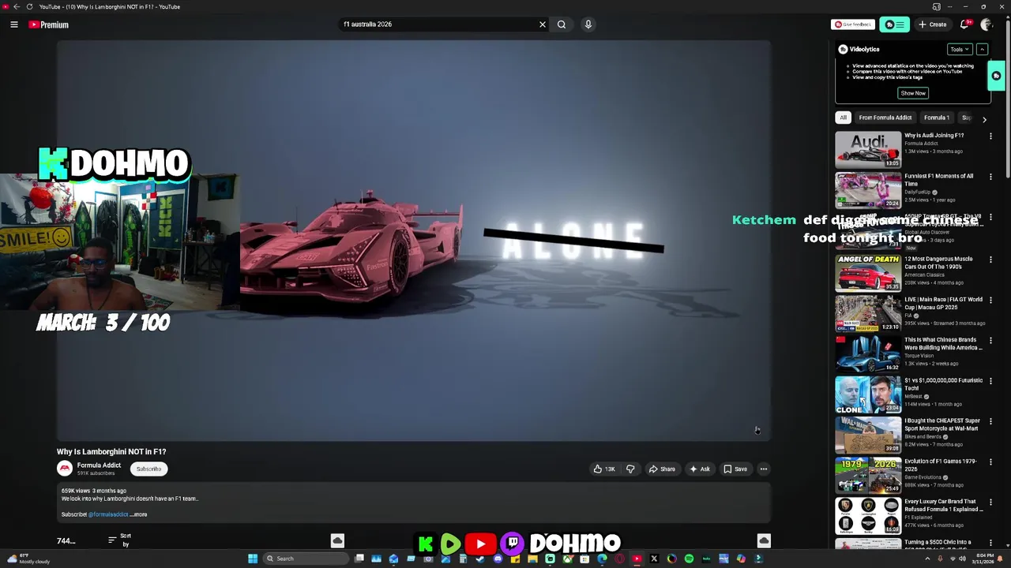
Task: Go to YouTube Premium home logo
Action: pyautogui.click(x=49, y=24)
